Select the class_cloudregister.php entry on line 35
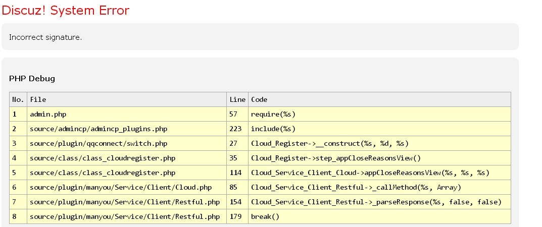The image size is (542, 227). [x=103, y=158]
